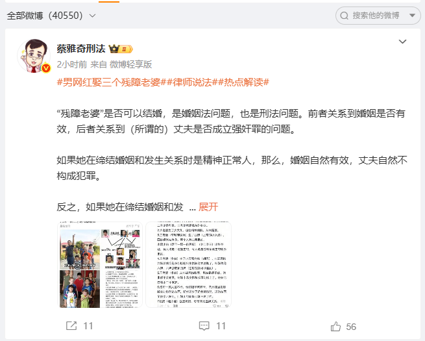Image resolution: width=425 pixels, height=341 pixels.
Task: Open the search box dropdown arrow
Action: coord(412,16)
